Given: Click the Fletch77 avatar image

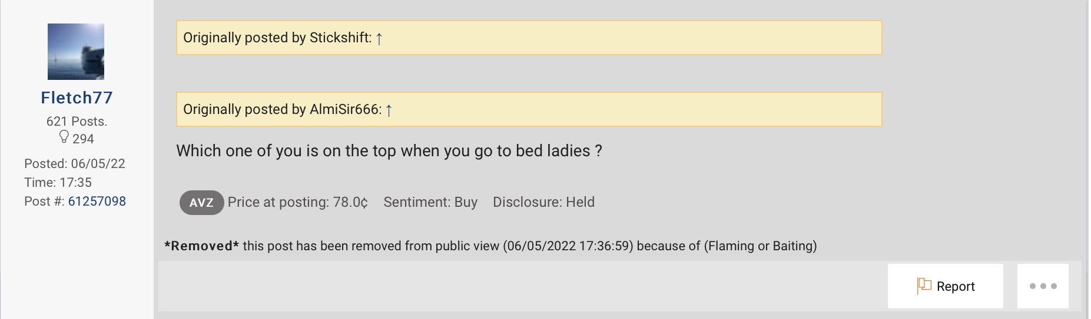Looking at the screenshot, I should [x=76, y=52].
